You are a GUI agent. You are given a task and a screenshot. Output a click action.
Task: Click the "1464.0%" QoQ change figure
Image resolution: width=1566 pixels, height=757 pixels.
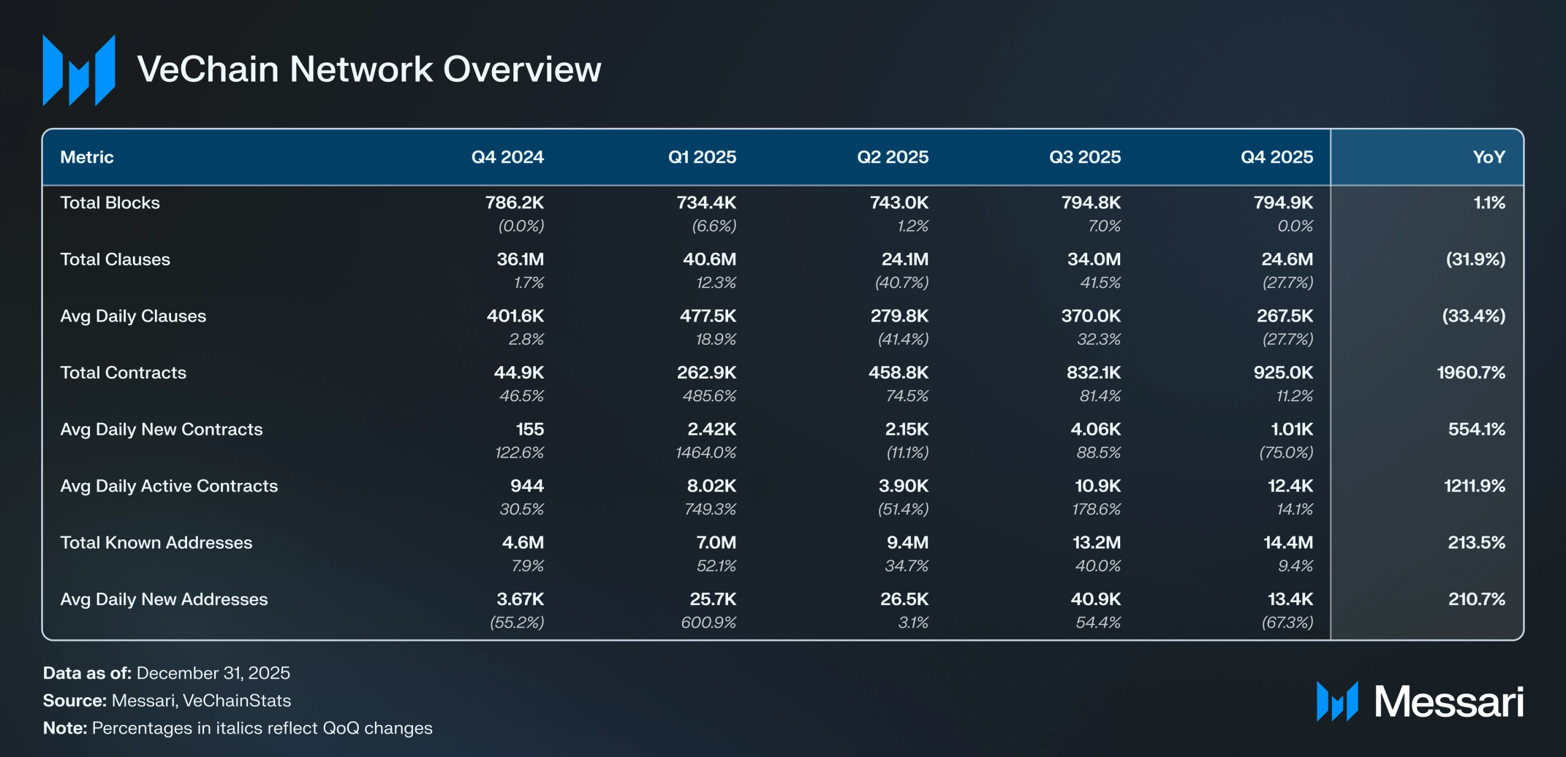tap(706, 453)
